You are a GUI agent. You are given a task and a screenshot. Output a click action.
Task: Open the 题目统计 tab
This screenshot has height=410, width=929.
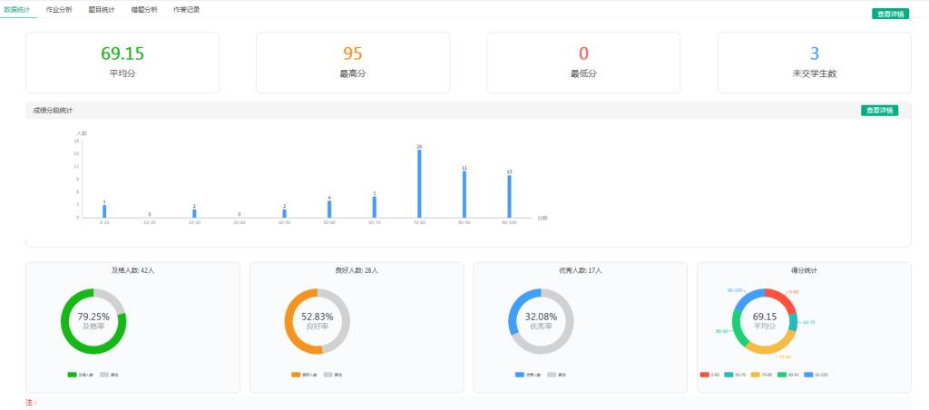click(x=102, y=9)
